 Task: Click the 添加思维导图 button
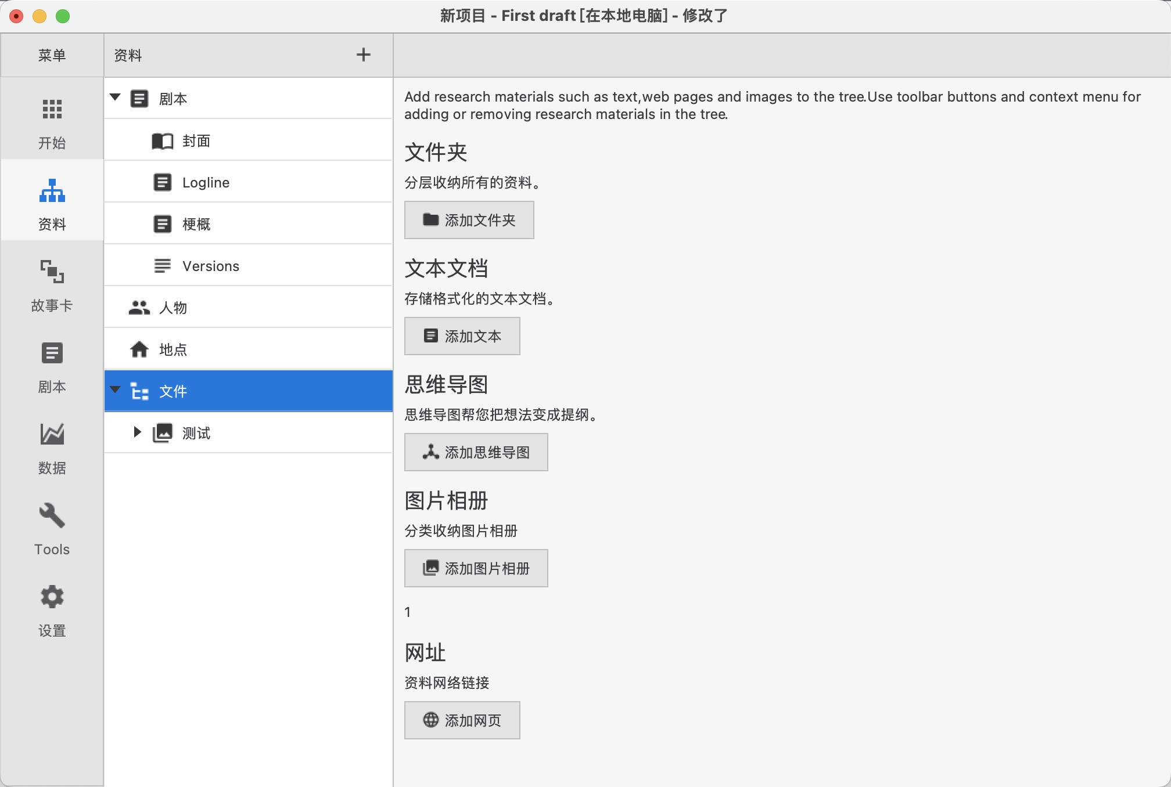[476, 452]
